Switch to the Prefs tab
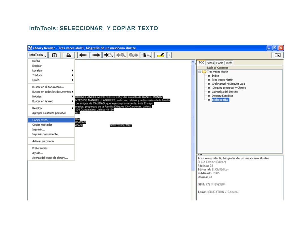The height and width of the screenshot is (231, 299). click(x=229, y=63)
